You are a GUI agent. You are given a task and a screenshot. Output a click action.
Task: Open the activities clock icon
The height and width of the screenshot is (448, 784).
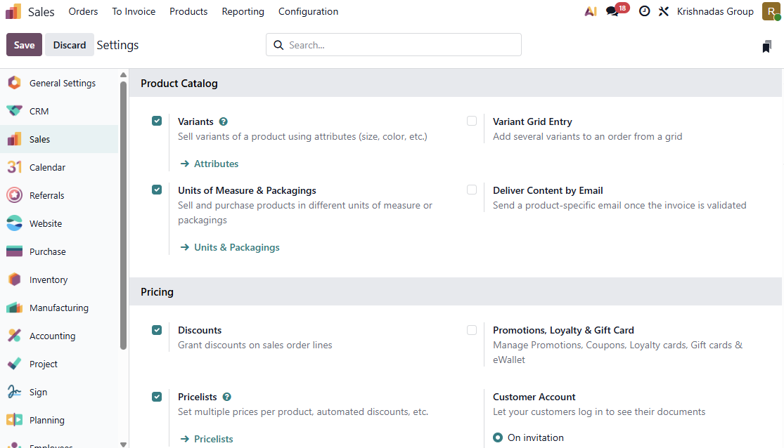[x=644, y=11]
